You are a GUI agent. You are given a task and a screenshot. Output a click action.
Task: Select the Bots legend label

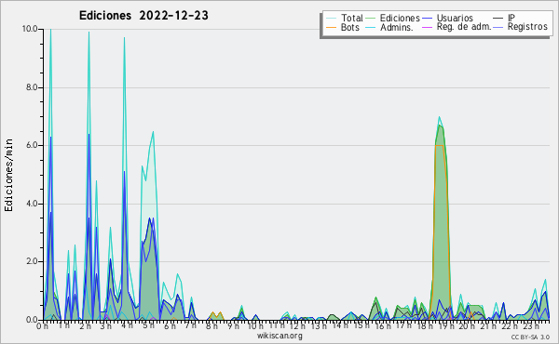[349, 27]
